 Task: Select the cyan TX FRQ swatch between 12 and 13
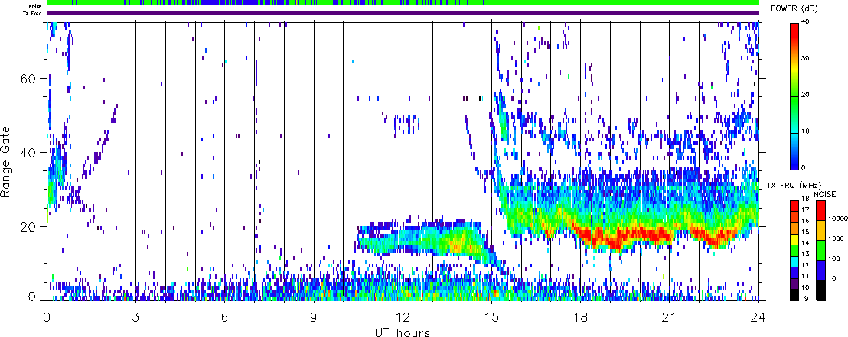[x=794, y=262]
